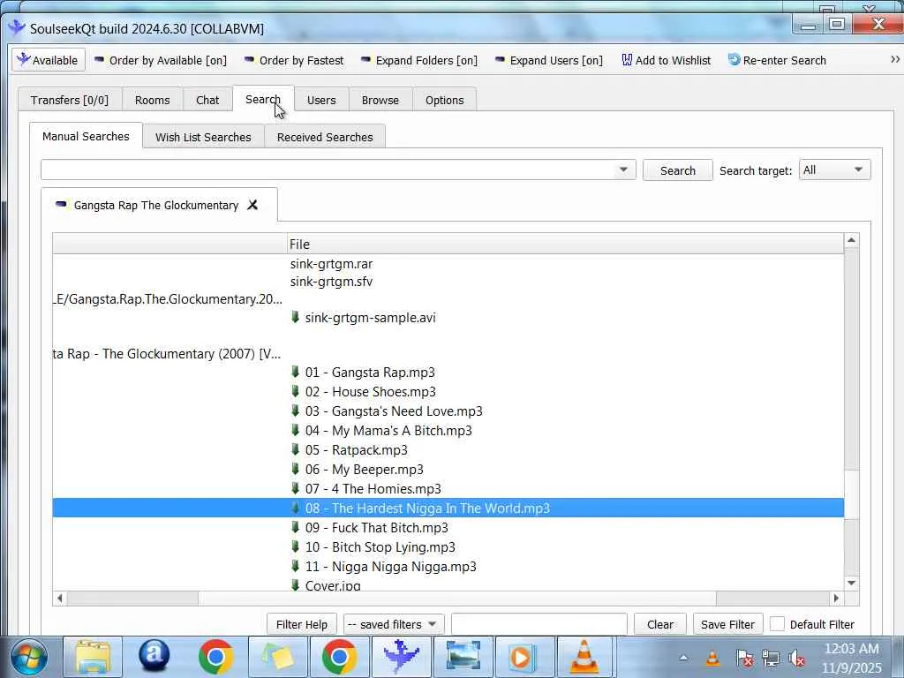Image resolution: width=904 pixels, height=678 pixels.
Task: Click download arrow for sink-grtgm-sample.avi
Action: [295, 317]
